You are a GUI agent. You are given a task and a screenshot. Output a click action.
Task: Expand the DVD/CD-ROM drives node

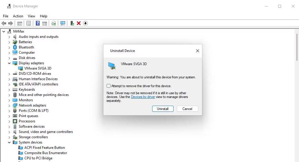point(9,74)
